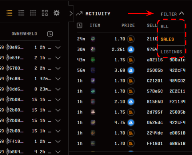This screenshot has height=155, width=192.
Task: Open buyer address F21134
Action: (x=178, y=102)
